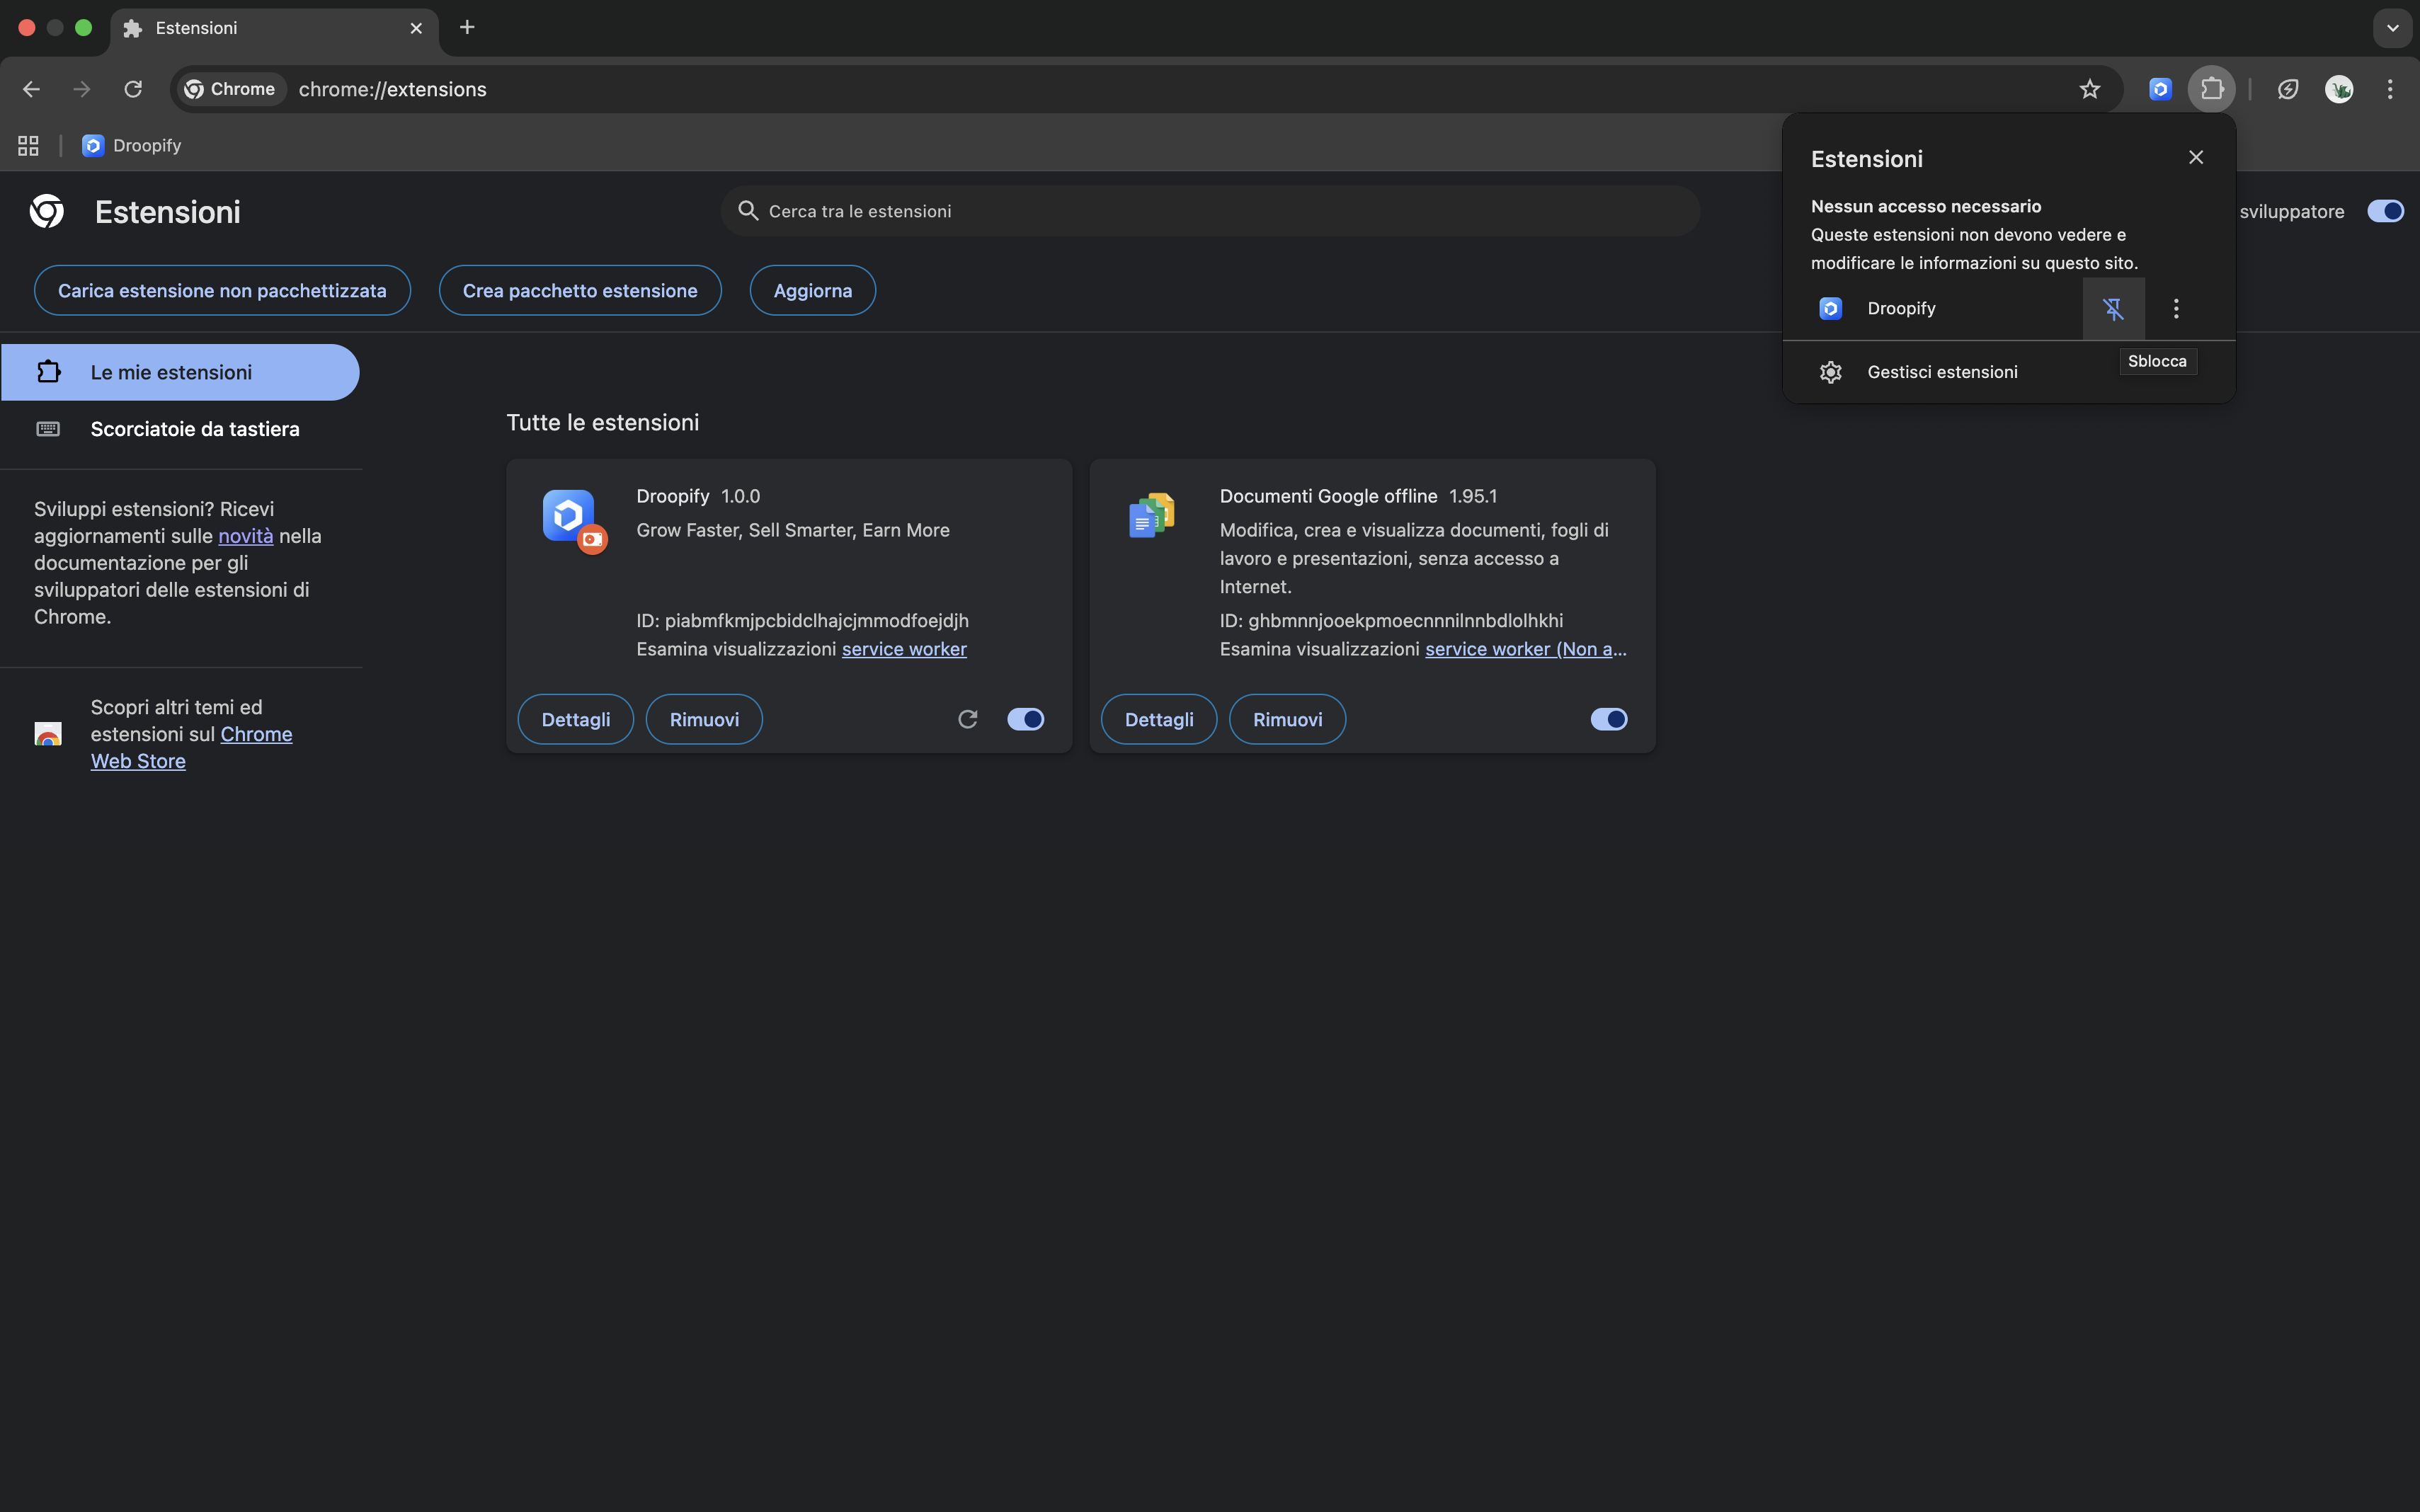The image size is (2420, 1512).
Task: Disable the Droopify extension toggle
Action: point(1025,719)
